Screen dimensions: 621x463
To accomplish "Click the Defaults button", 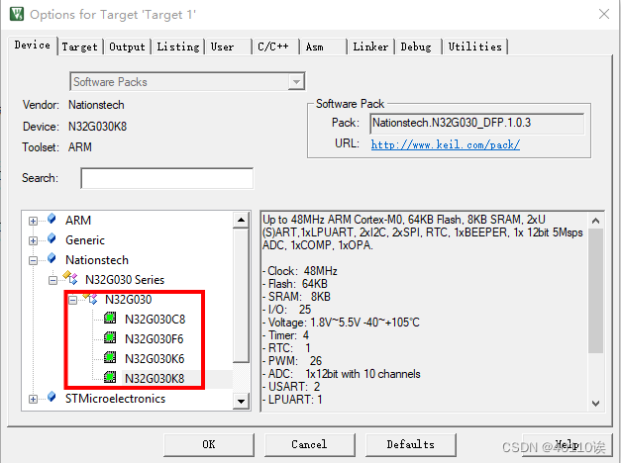I will (411, 445).
